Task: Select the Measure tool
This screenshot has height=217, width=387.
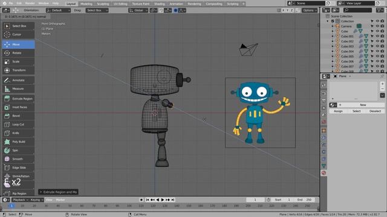Action: pyautogui.click(x=19, y=89)
